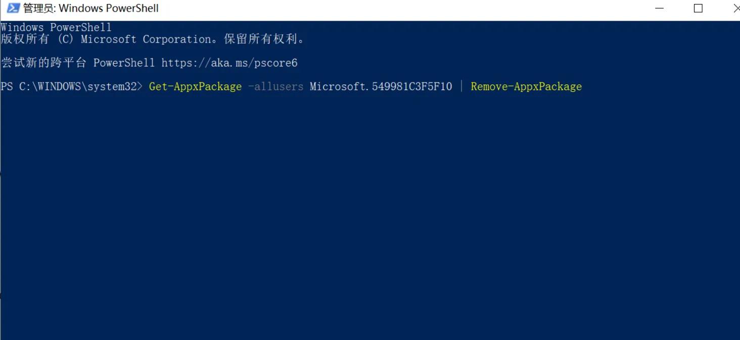This screenshot has height=340, width=740.
Task: Click the Windows PowerShell header line
Action: (x=56, y=27)
